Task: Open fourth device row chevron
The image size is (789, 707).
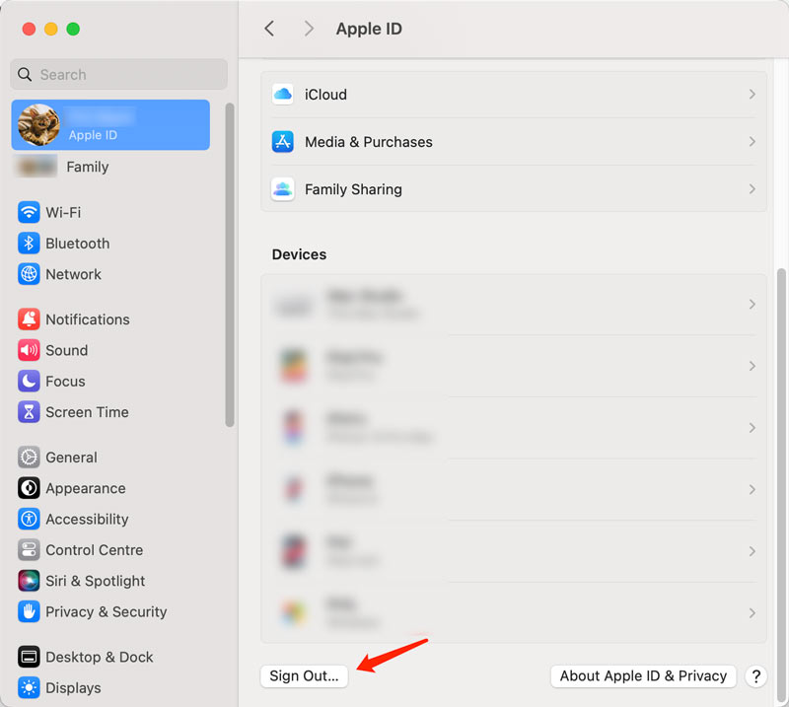Action: click(x=753, y=490)
